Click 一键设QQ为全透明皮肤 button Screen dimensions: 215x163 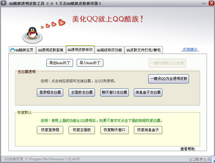click(x=169, y=79)
